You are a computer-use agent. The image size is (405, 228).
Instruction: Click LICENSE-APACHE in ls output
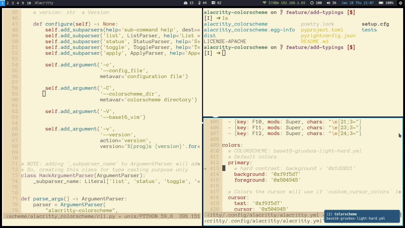pos(225,42)
